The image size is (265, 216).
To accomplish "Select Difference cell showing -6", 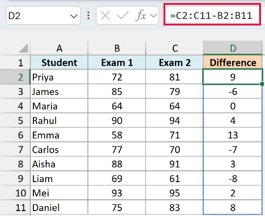I will point(233,91).
